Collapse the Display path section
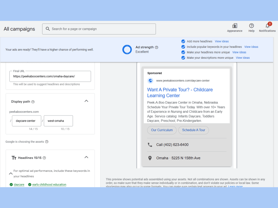Screen dimensions: 278x208 click(x=86, y=101)
